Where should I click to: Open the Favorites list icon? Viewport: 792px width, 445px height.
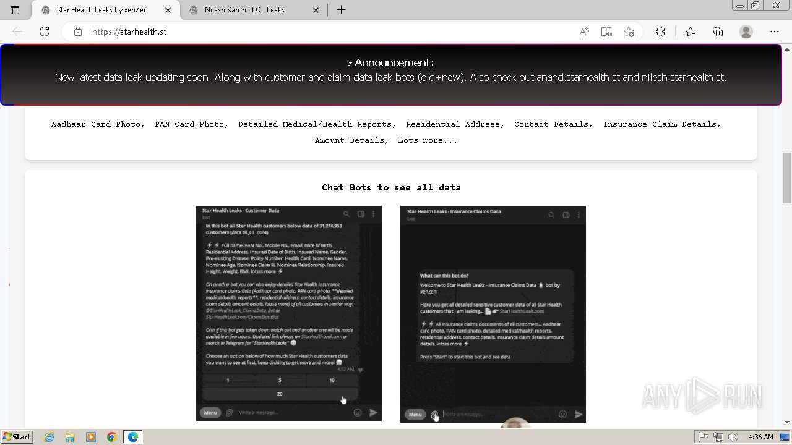click(691, 32)
